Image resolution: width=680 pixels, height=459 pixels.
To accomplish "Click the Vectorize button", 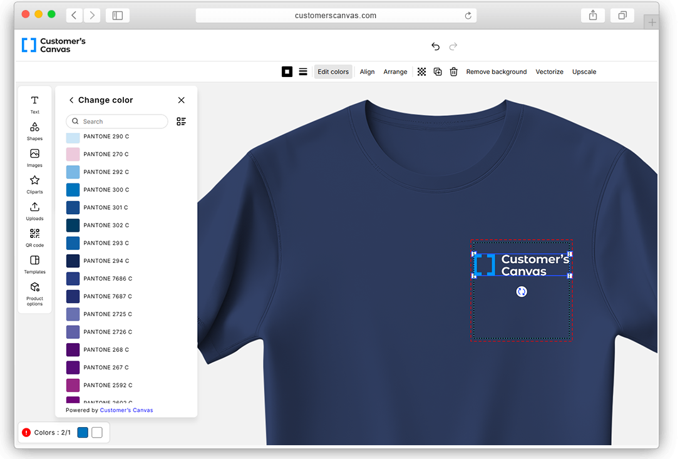I will [549, 72].
